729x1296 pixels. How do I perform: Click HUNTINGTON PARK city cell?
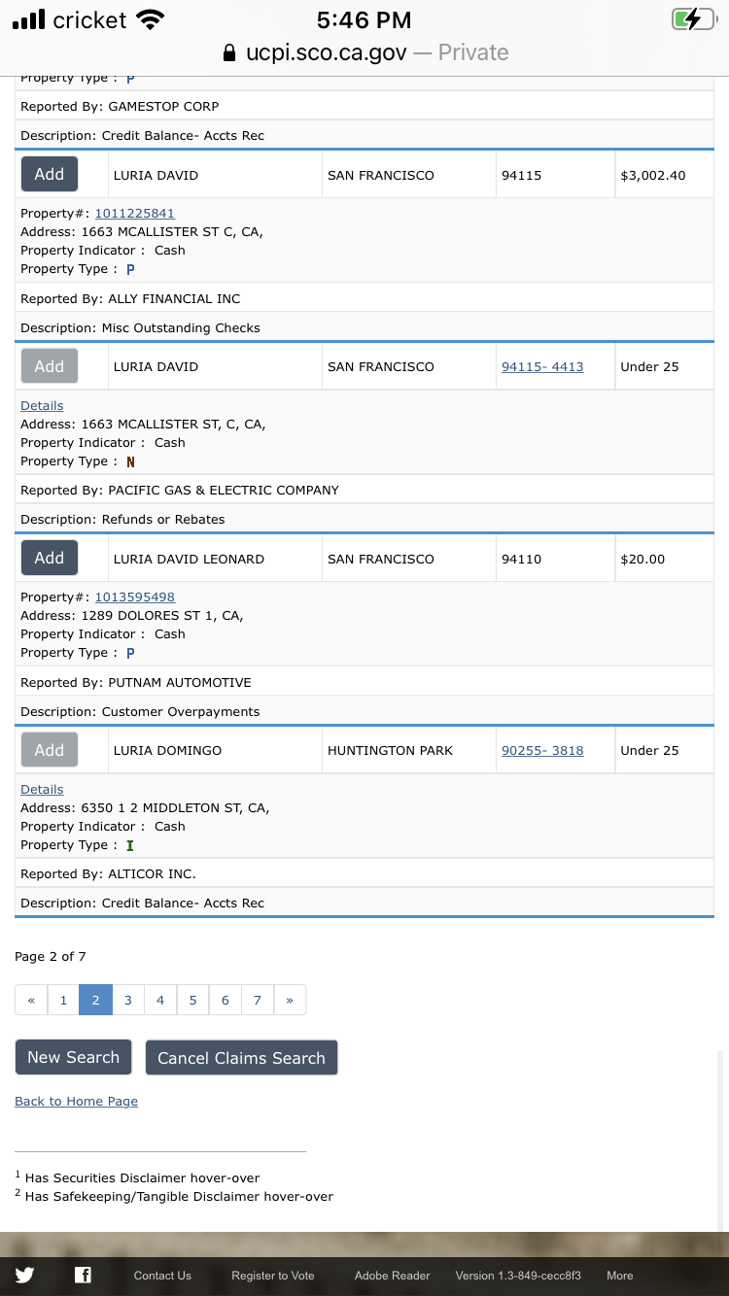click(409, 750)
